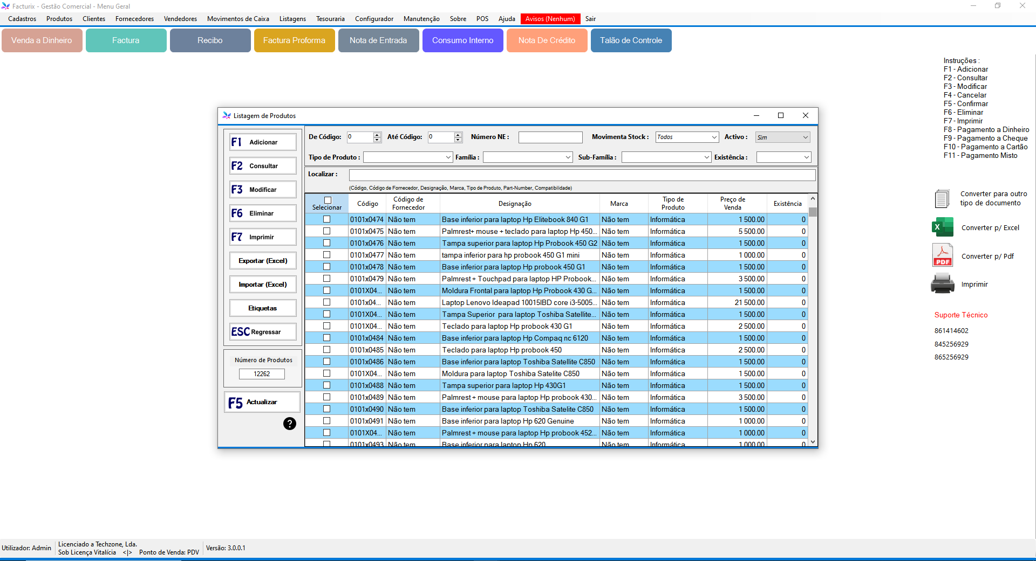Viewport: 1036px width, 561px height.
Task: Select the checkbox for product 0101x0485
Action: [326, 350]
